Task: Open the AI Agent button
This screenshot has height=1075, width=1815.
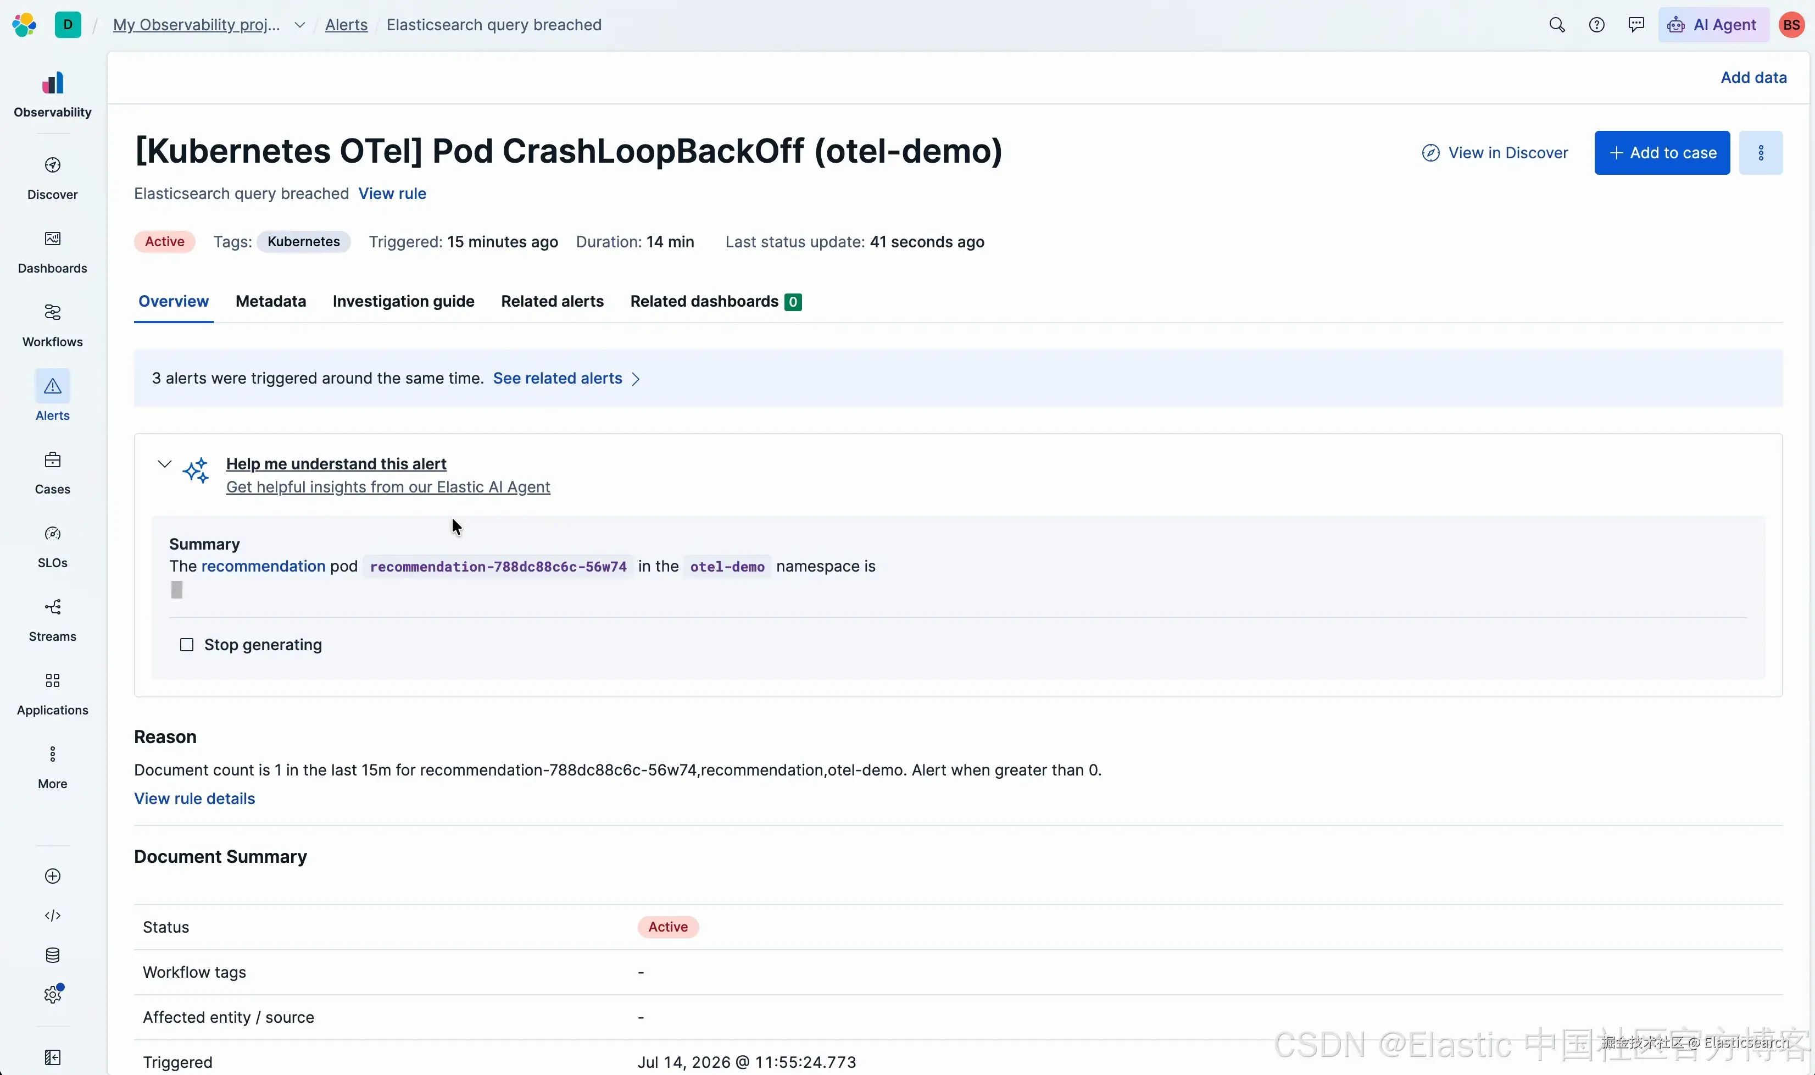Action: (x=1713, y=25)
